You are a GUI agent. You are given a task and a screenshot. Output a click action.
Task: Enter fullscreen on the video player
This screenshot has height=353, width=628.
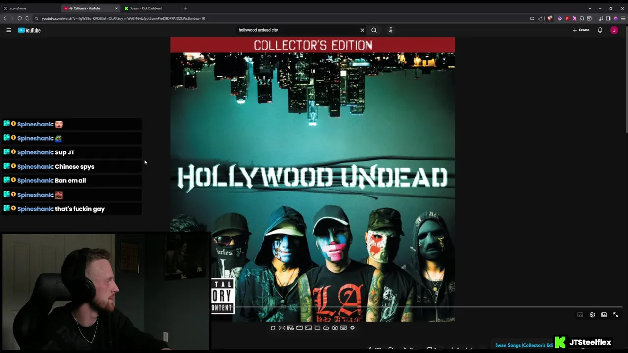coord(616,315)
